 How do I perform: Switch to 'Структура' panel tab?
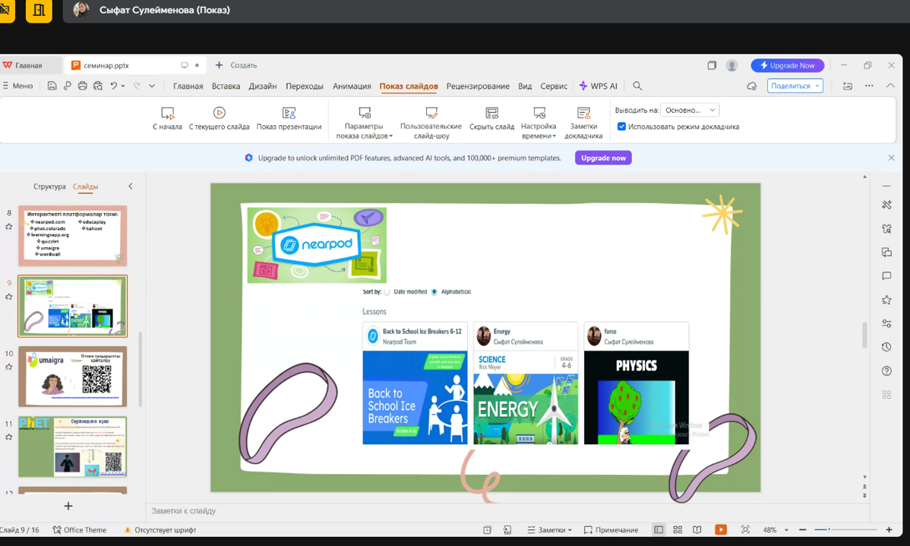coord(49,187)
